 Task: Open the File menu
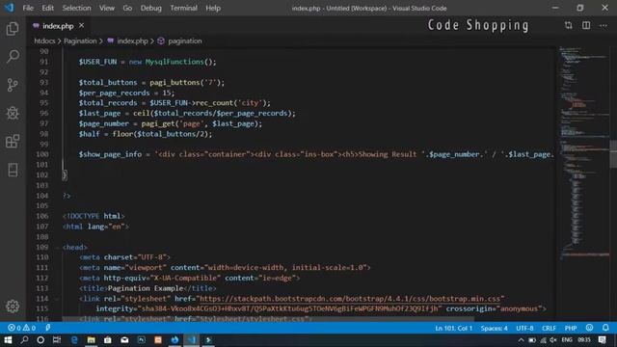(x=28, y=8)
